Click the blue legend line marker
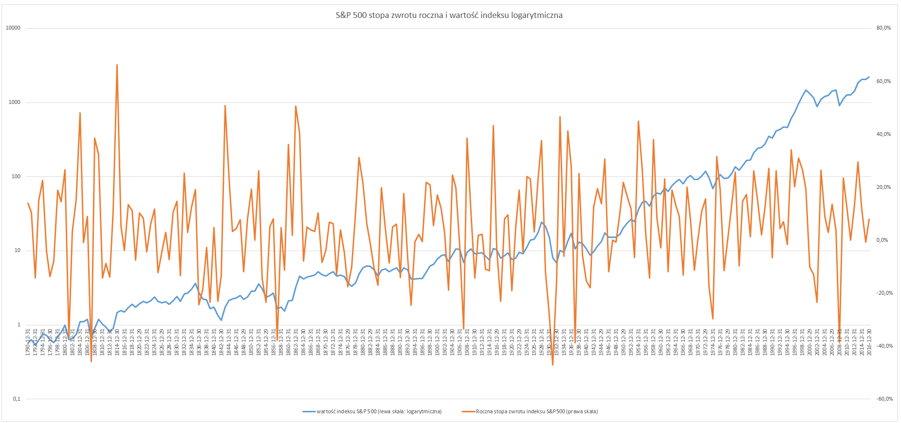This screenshot has height=423, width=901. (x=309, y=411)
